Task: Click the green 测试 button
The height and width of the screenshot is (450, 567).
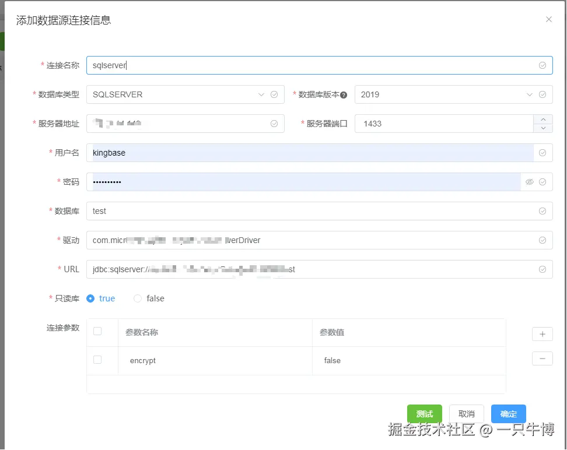Action: click(x=425, y=414)
